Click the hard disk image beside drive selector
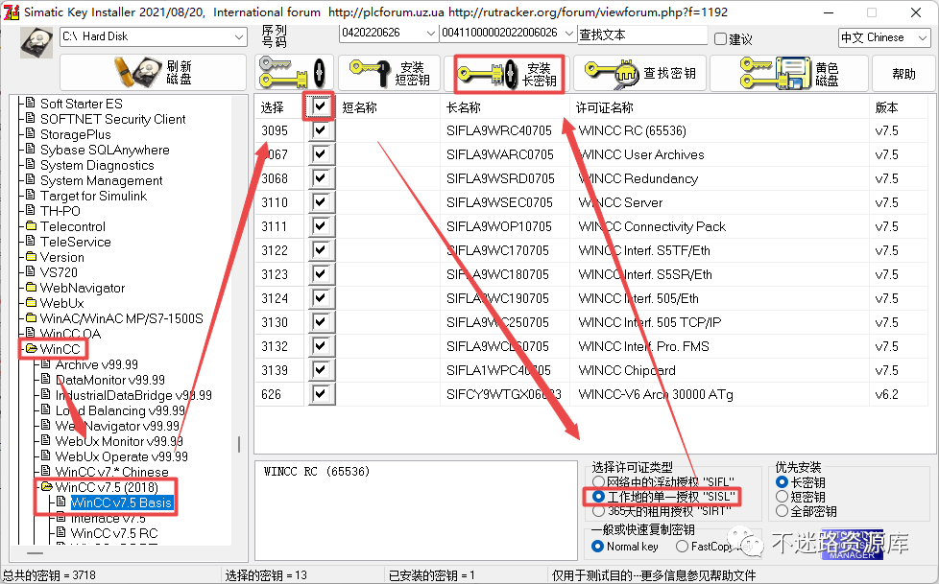Screen dimensions: 939x584 point(36,42)
